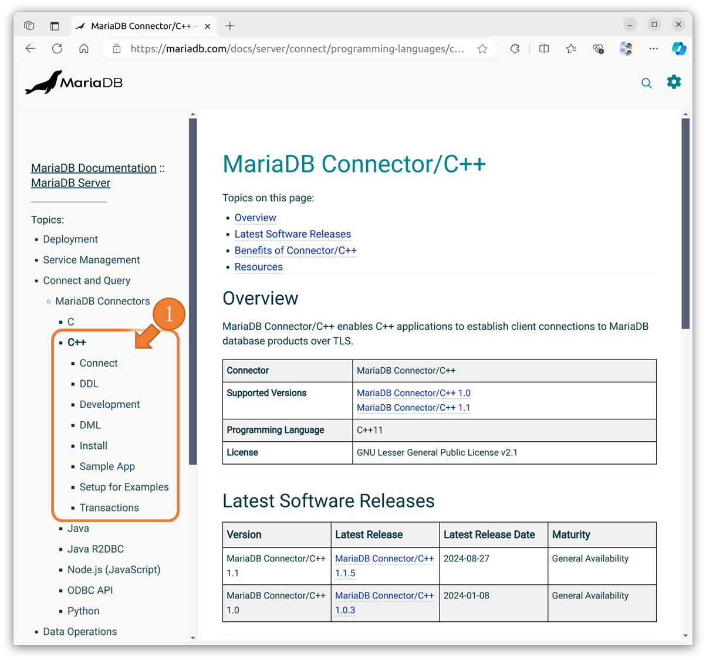
Task: Click the address bar URL field
Action: pos(297,49)
